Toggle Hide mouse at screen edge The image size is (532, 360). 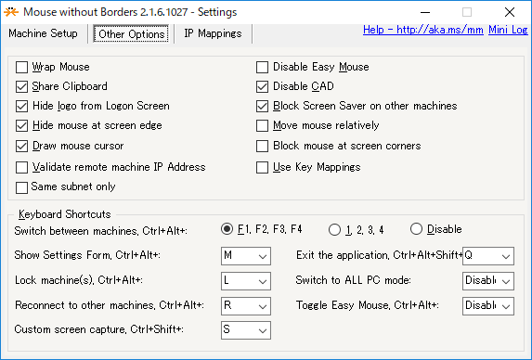pyautogui.click(x=21, y=126)
